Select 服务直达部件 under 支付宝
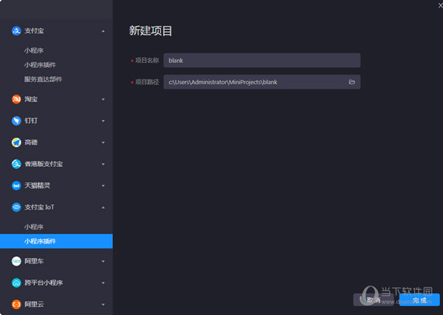The width and height of the screenshot is (443, 315). click(43, 80)
